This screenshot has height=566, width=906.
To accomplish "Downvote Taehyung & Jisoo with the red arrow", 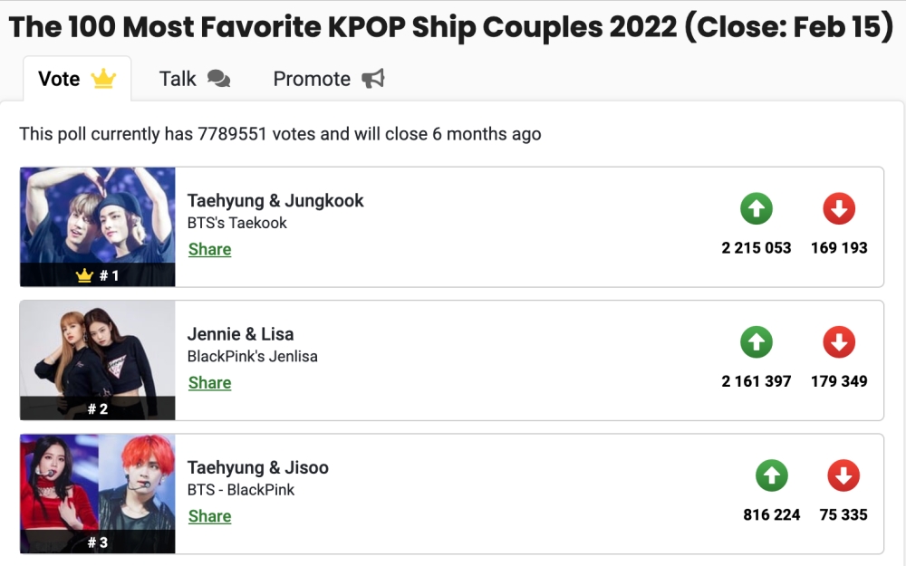I will pos(843,475).
